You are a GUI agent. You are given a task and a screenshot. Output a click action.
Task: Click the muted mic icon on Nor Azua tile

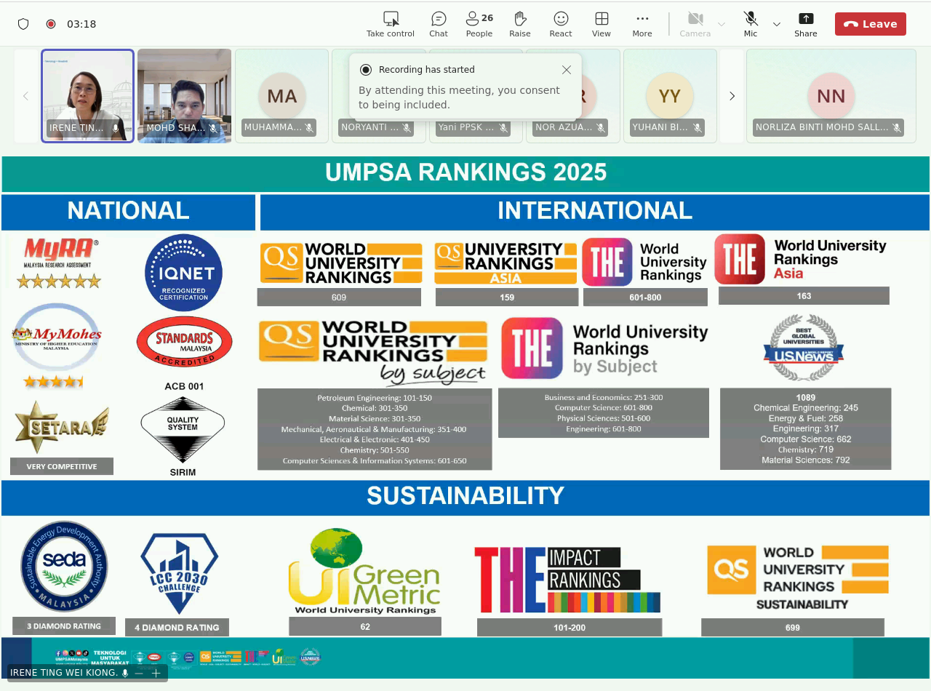point(601,128)
